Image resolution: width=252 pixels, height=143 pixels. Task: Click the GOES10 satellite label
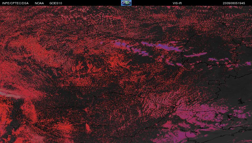point(56,3)
